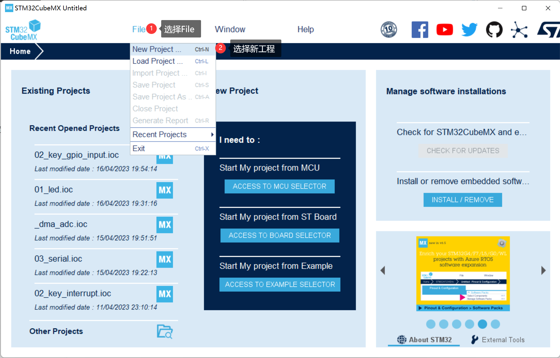Go to previous banner slide arrow
The height and width of the screenshot is (358, 560).
(x=383, y=270)
